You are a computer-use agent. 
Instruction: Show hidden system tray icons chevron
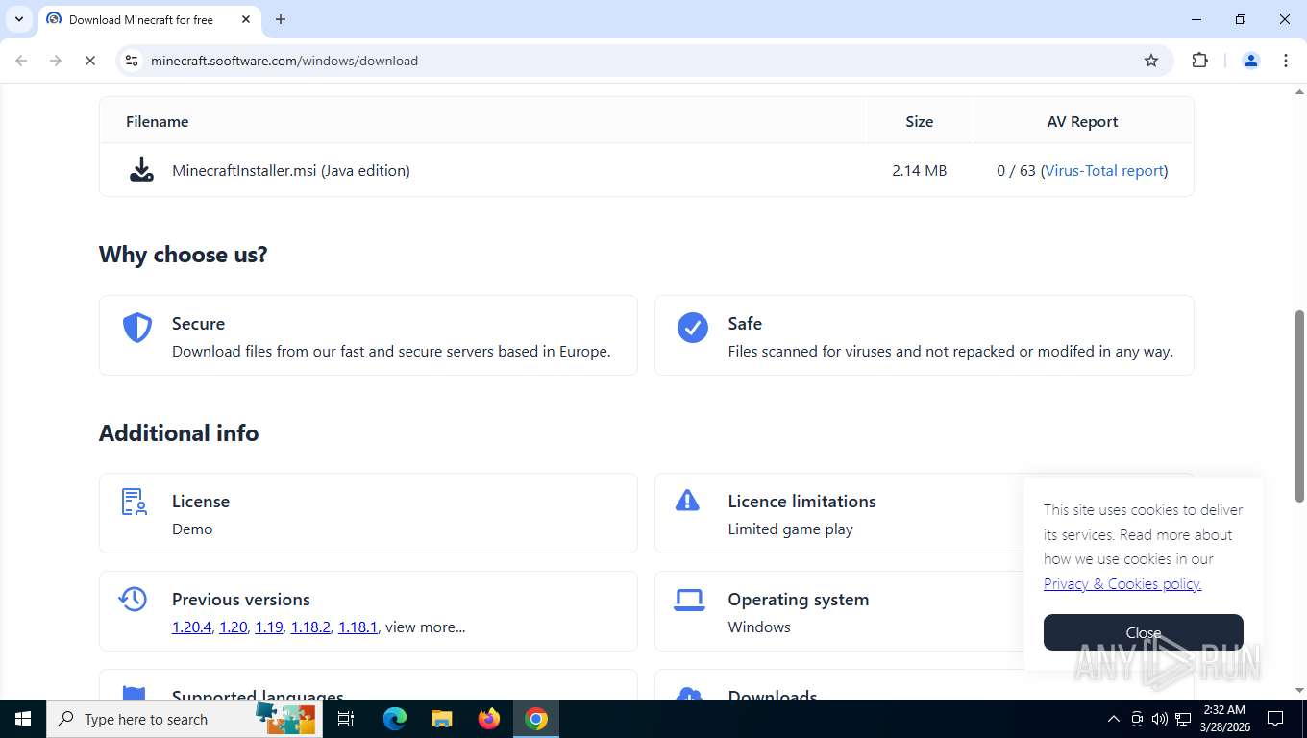click(x=1114, y=719)
